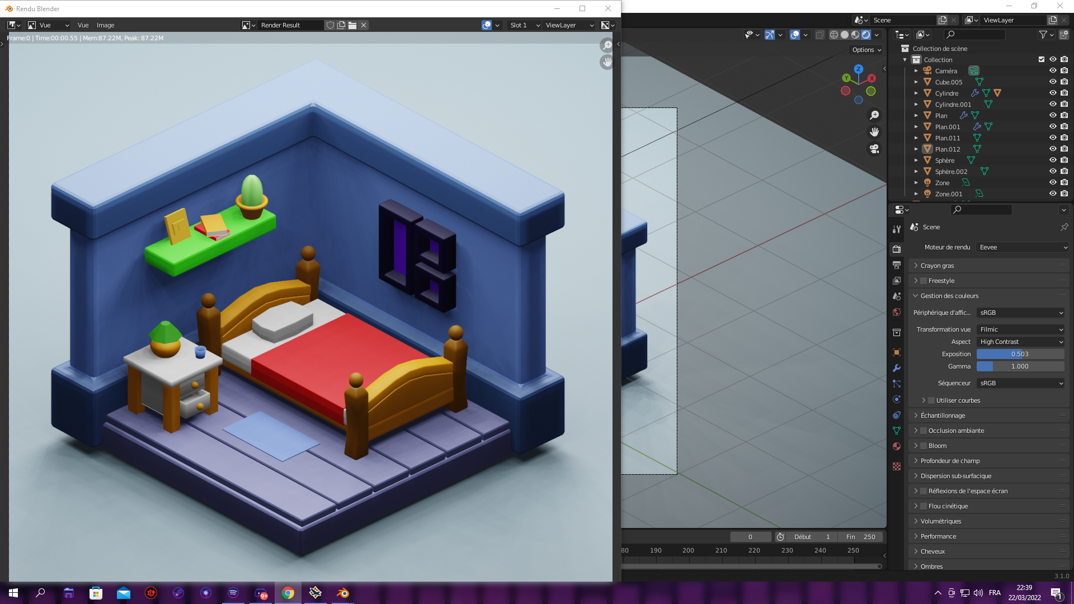The height and width of the screenshot is (604, 1074).
Task: Open viewport Options dropdown
Action: [x=866, y=50]
